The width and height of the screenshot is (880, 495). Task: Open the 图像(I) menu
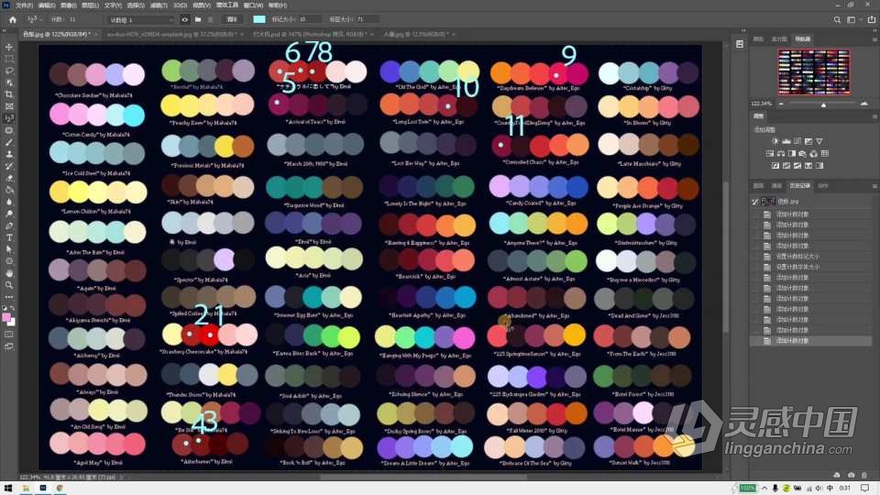click(69, 5)
